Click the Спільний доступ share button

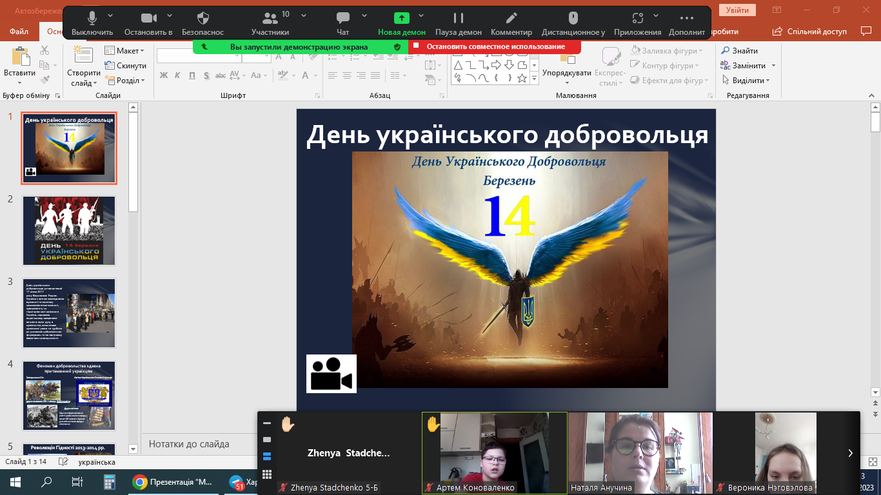coord(810,32)
